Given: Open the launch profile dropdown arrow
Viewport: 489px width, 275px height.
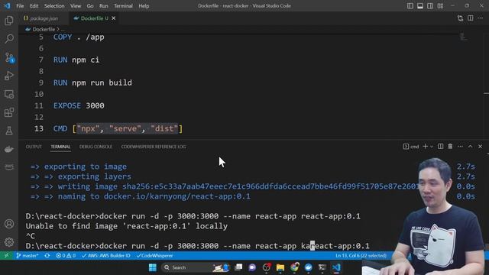Looking at the screenshot, I should (432, 147).
